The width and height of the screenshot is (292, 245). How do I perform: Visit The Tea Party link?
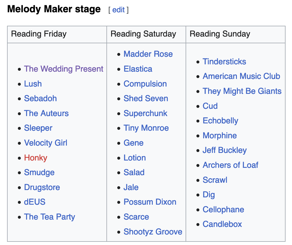(50, 217)
